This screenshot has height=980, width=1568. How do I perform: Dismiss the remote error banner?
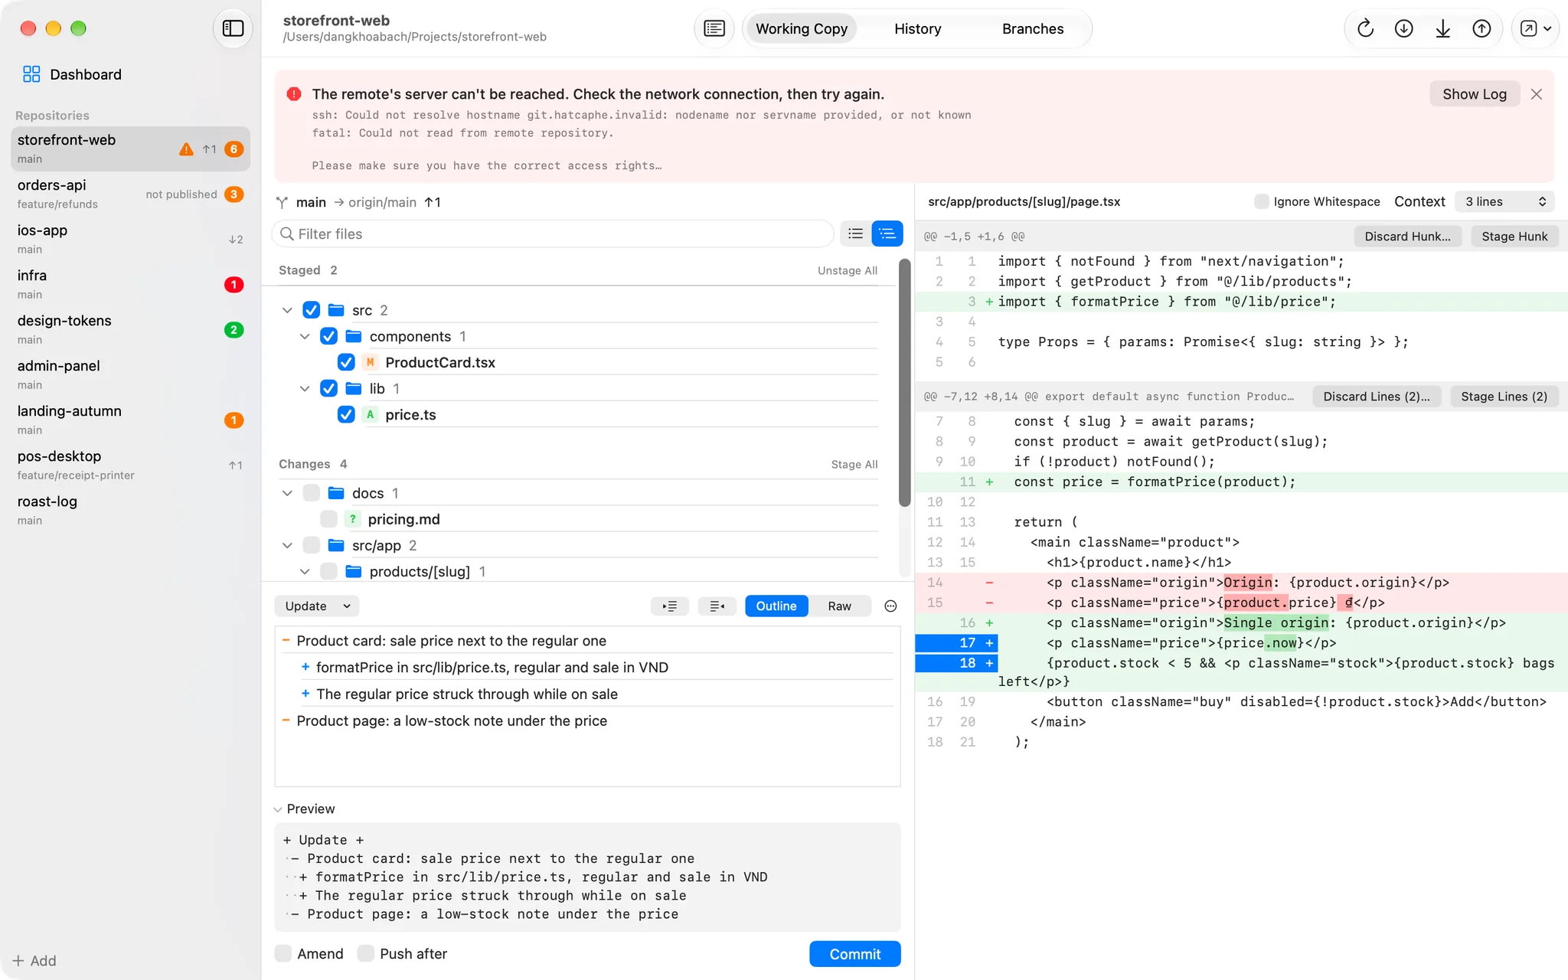(x=1536, y=94)
